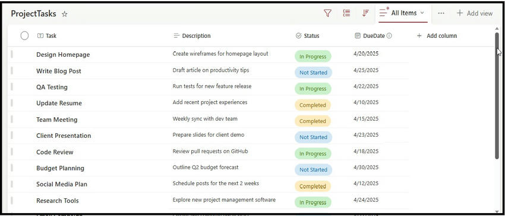Click the plus icon beside Add column
The image size is (505, 216).
click(x=419, y=36)
